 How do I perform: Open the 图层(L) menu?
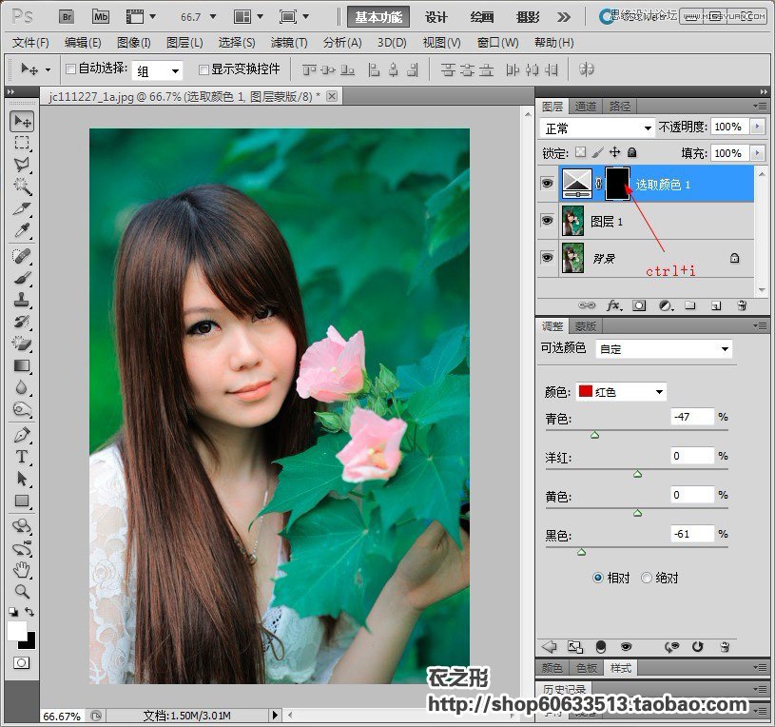coord(184,43)
